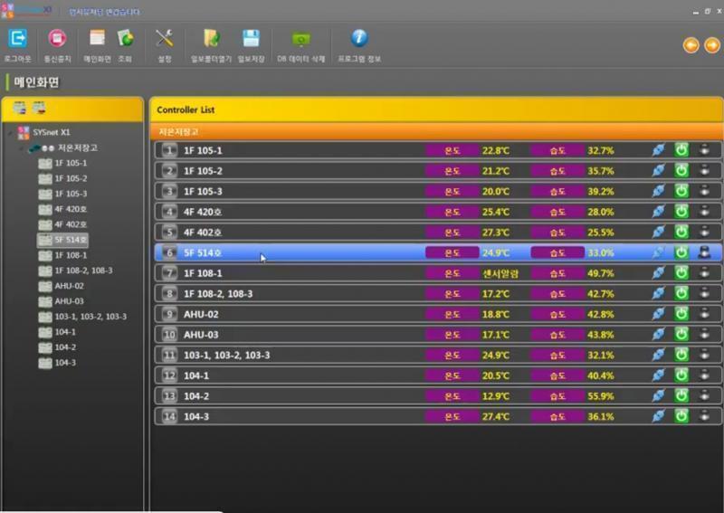Open 프로그램 정보 info icon

pos(359,38)
